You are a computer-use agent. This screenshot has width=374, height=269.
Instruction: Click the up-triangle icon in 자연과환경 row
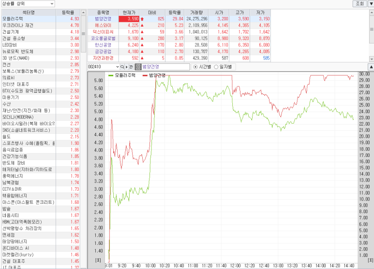[142, 58]
